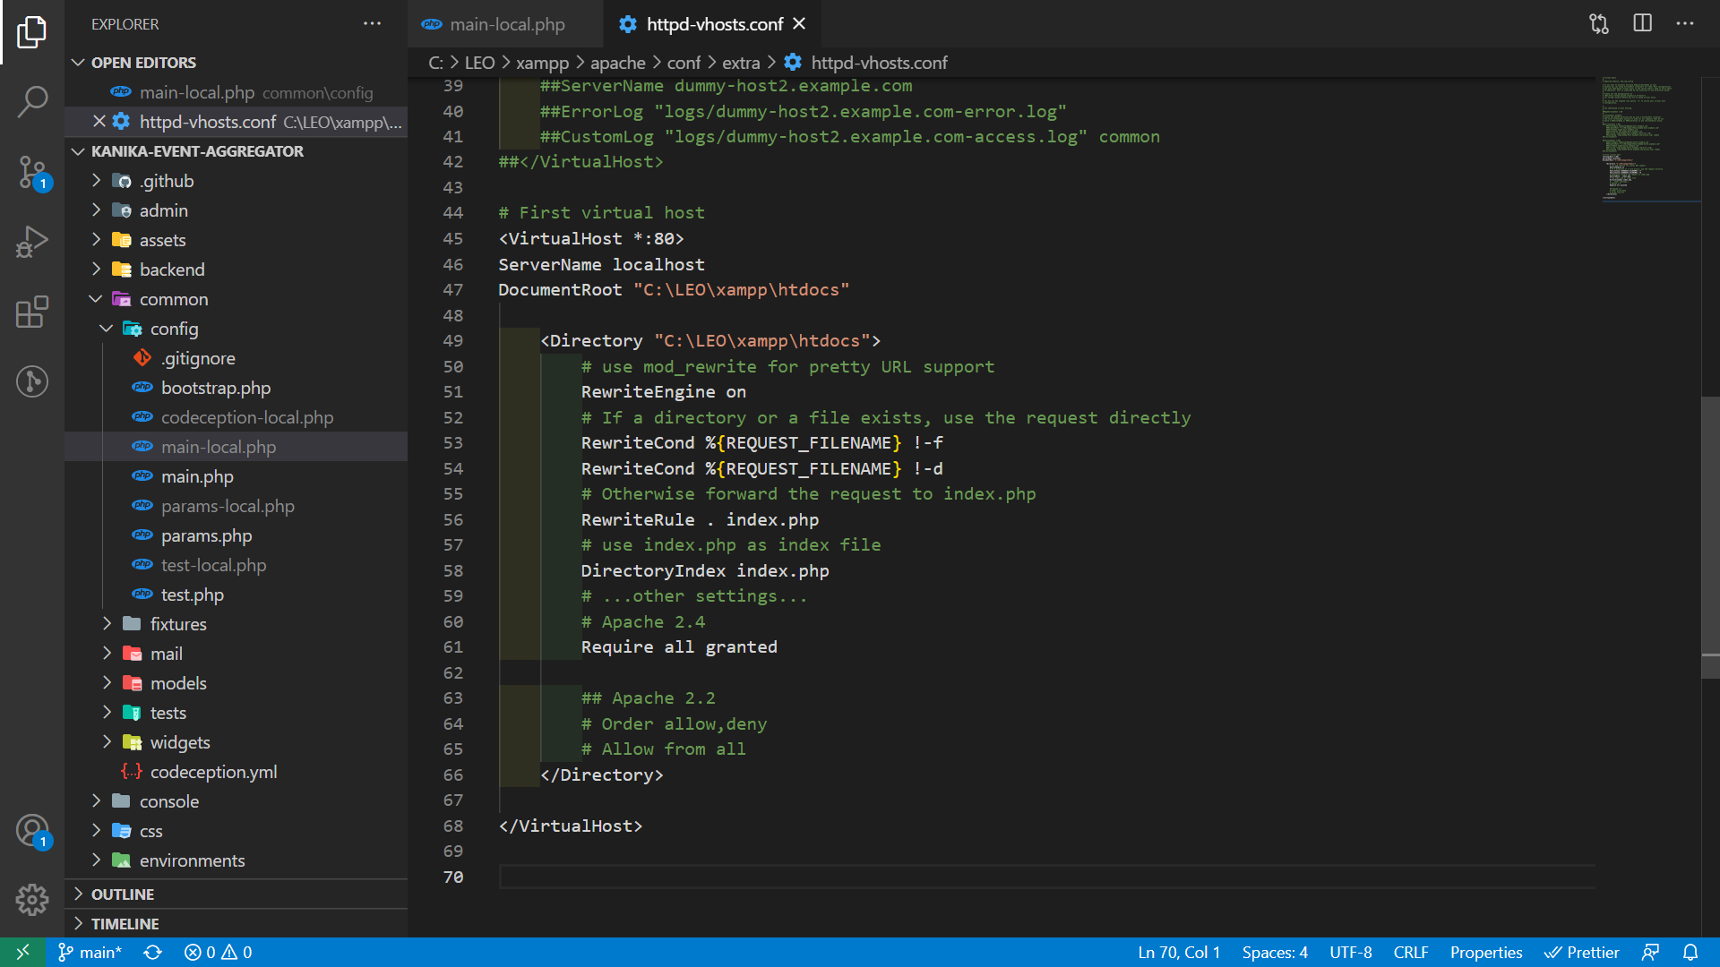Open the Search view in activity bar
Image resolution: width=1720 pixels, height=967 pixels.
32,102
